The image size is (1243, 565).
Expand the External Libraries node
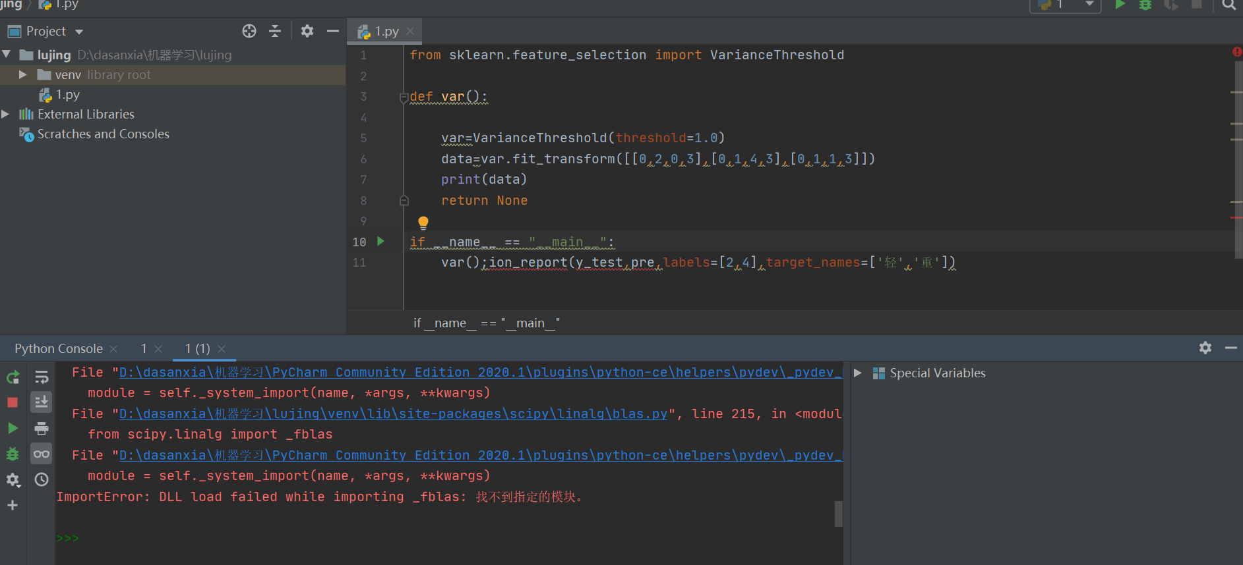click(x=6, y=114)
